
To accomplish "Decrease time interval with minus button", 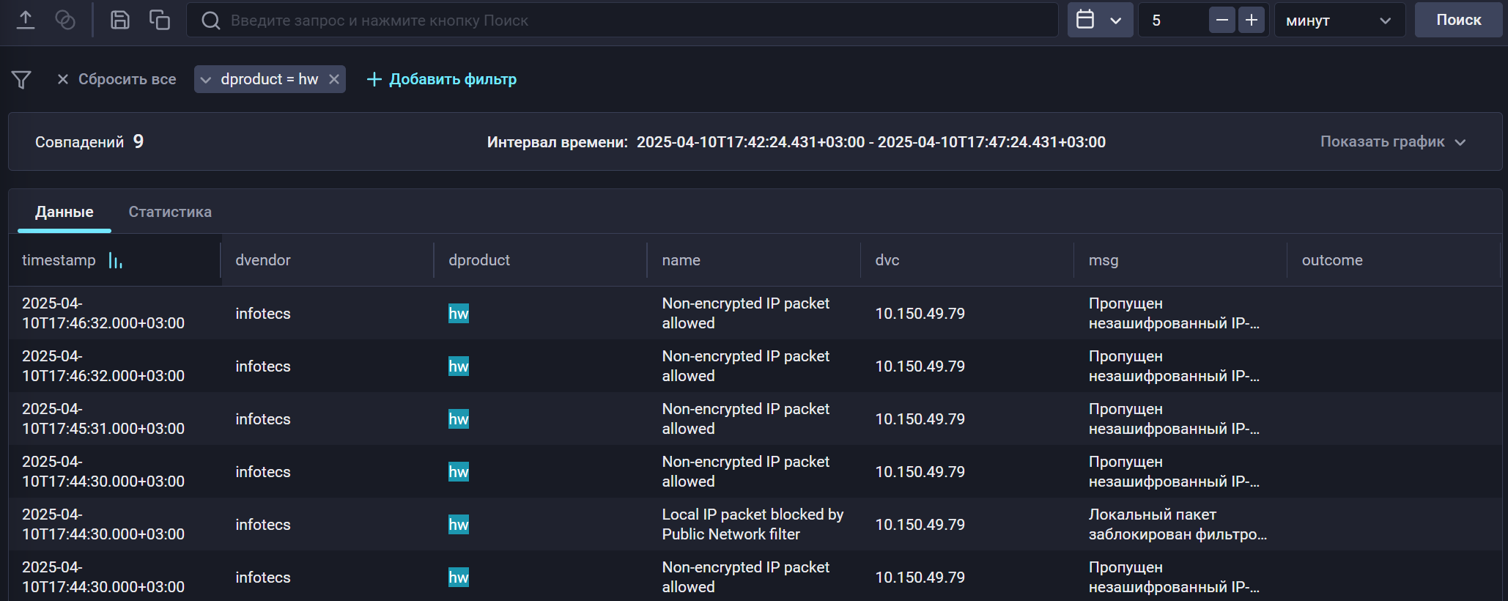I will [1221, 20].
